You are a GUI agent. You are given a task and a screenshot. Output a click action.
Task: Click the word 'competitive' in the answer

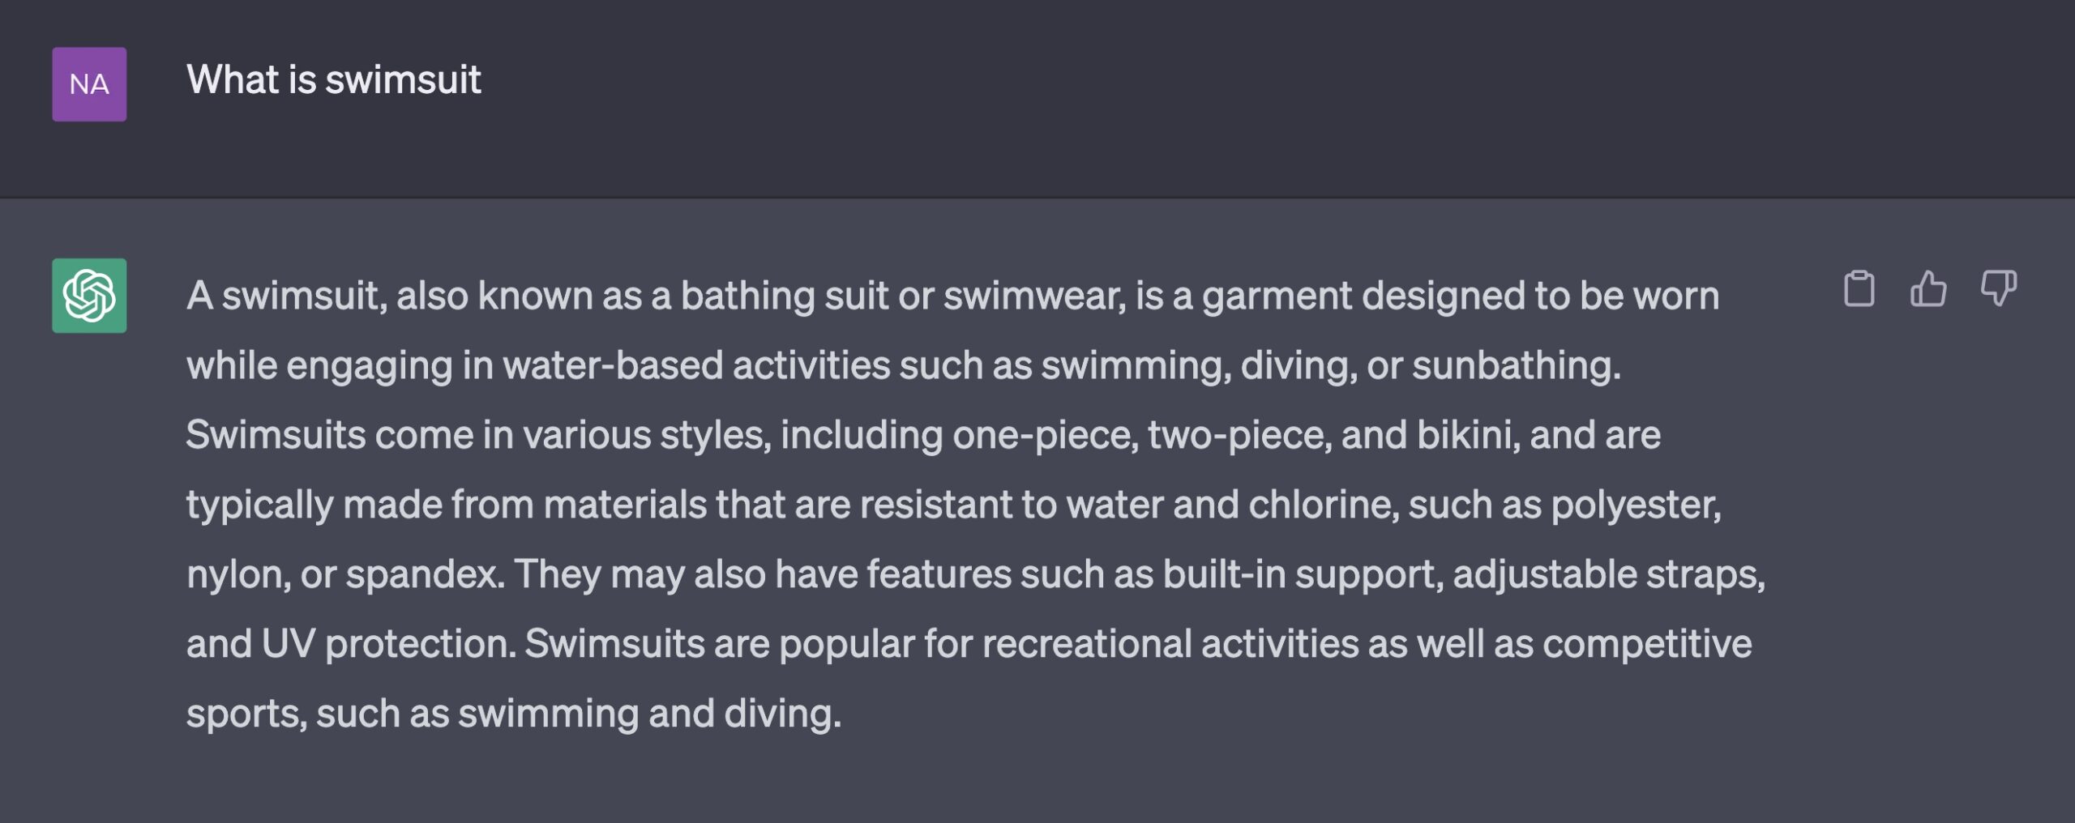1647,646
